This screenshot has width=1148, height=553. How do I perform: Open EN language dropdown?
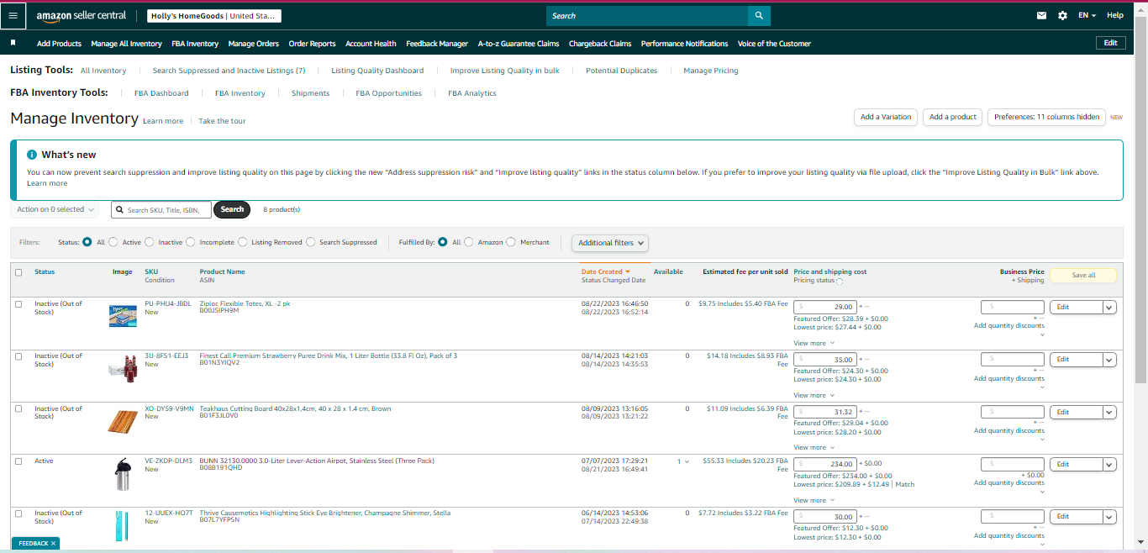(x=1087, y=15)
